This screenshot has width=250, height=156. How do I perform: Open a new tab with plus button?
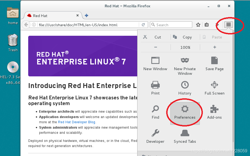point(86,15)
